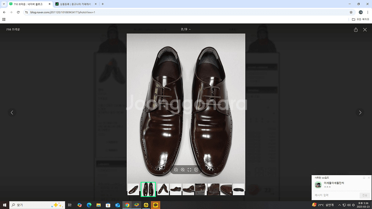This screenshot has width=372, height=209.
Task: Select the eighth thumbnail in the filmstrip
Action: (x=226, y=189)
